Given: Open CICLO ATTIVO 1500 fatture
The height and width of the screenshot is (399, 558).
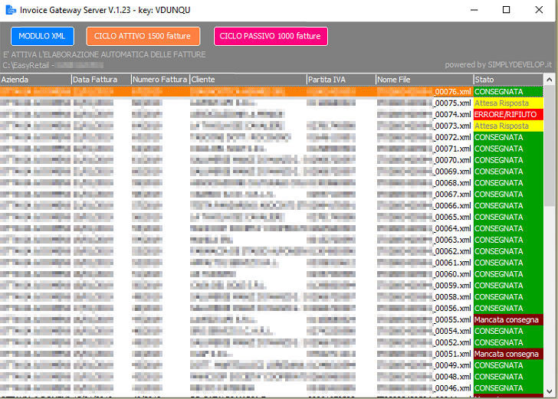Looking at the screenshot, I should click(143, 36).
